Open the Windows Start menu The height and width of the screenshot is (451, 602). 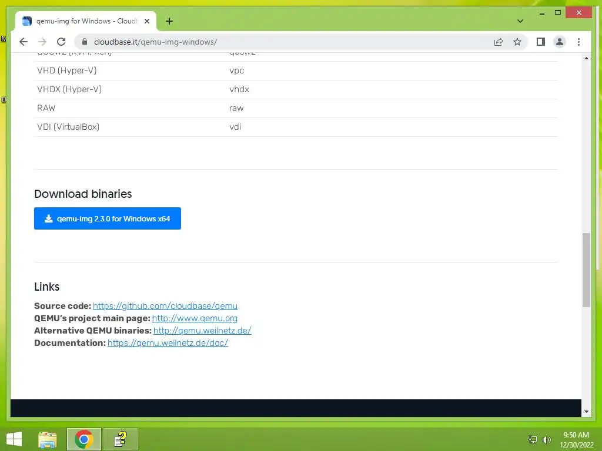coord(14,439)
